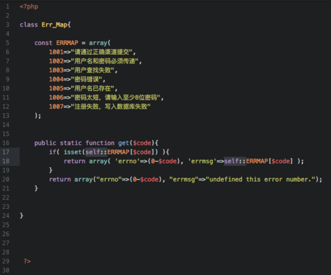Click the static keyword on line 16

(x=71, y=143)
